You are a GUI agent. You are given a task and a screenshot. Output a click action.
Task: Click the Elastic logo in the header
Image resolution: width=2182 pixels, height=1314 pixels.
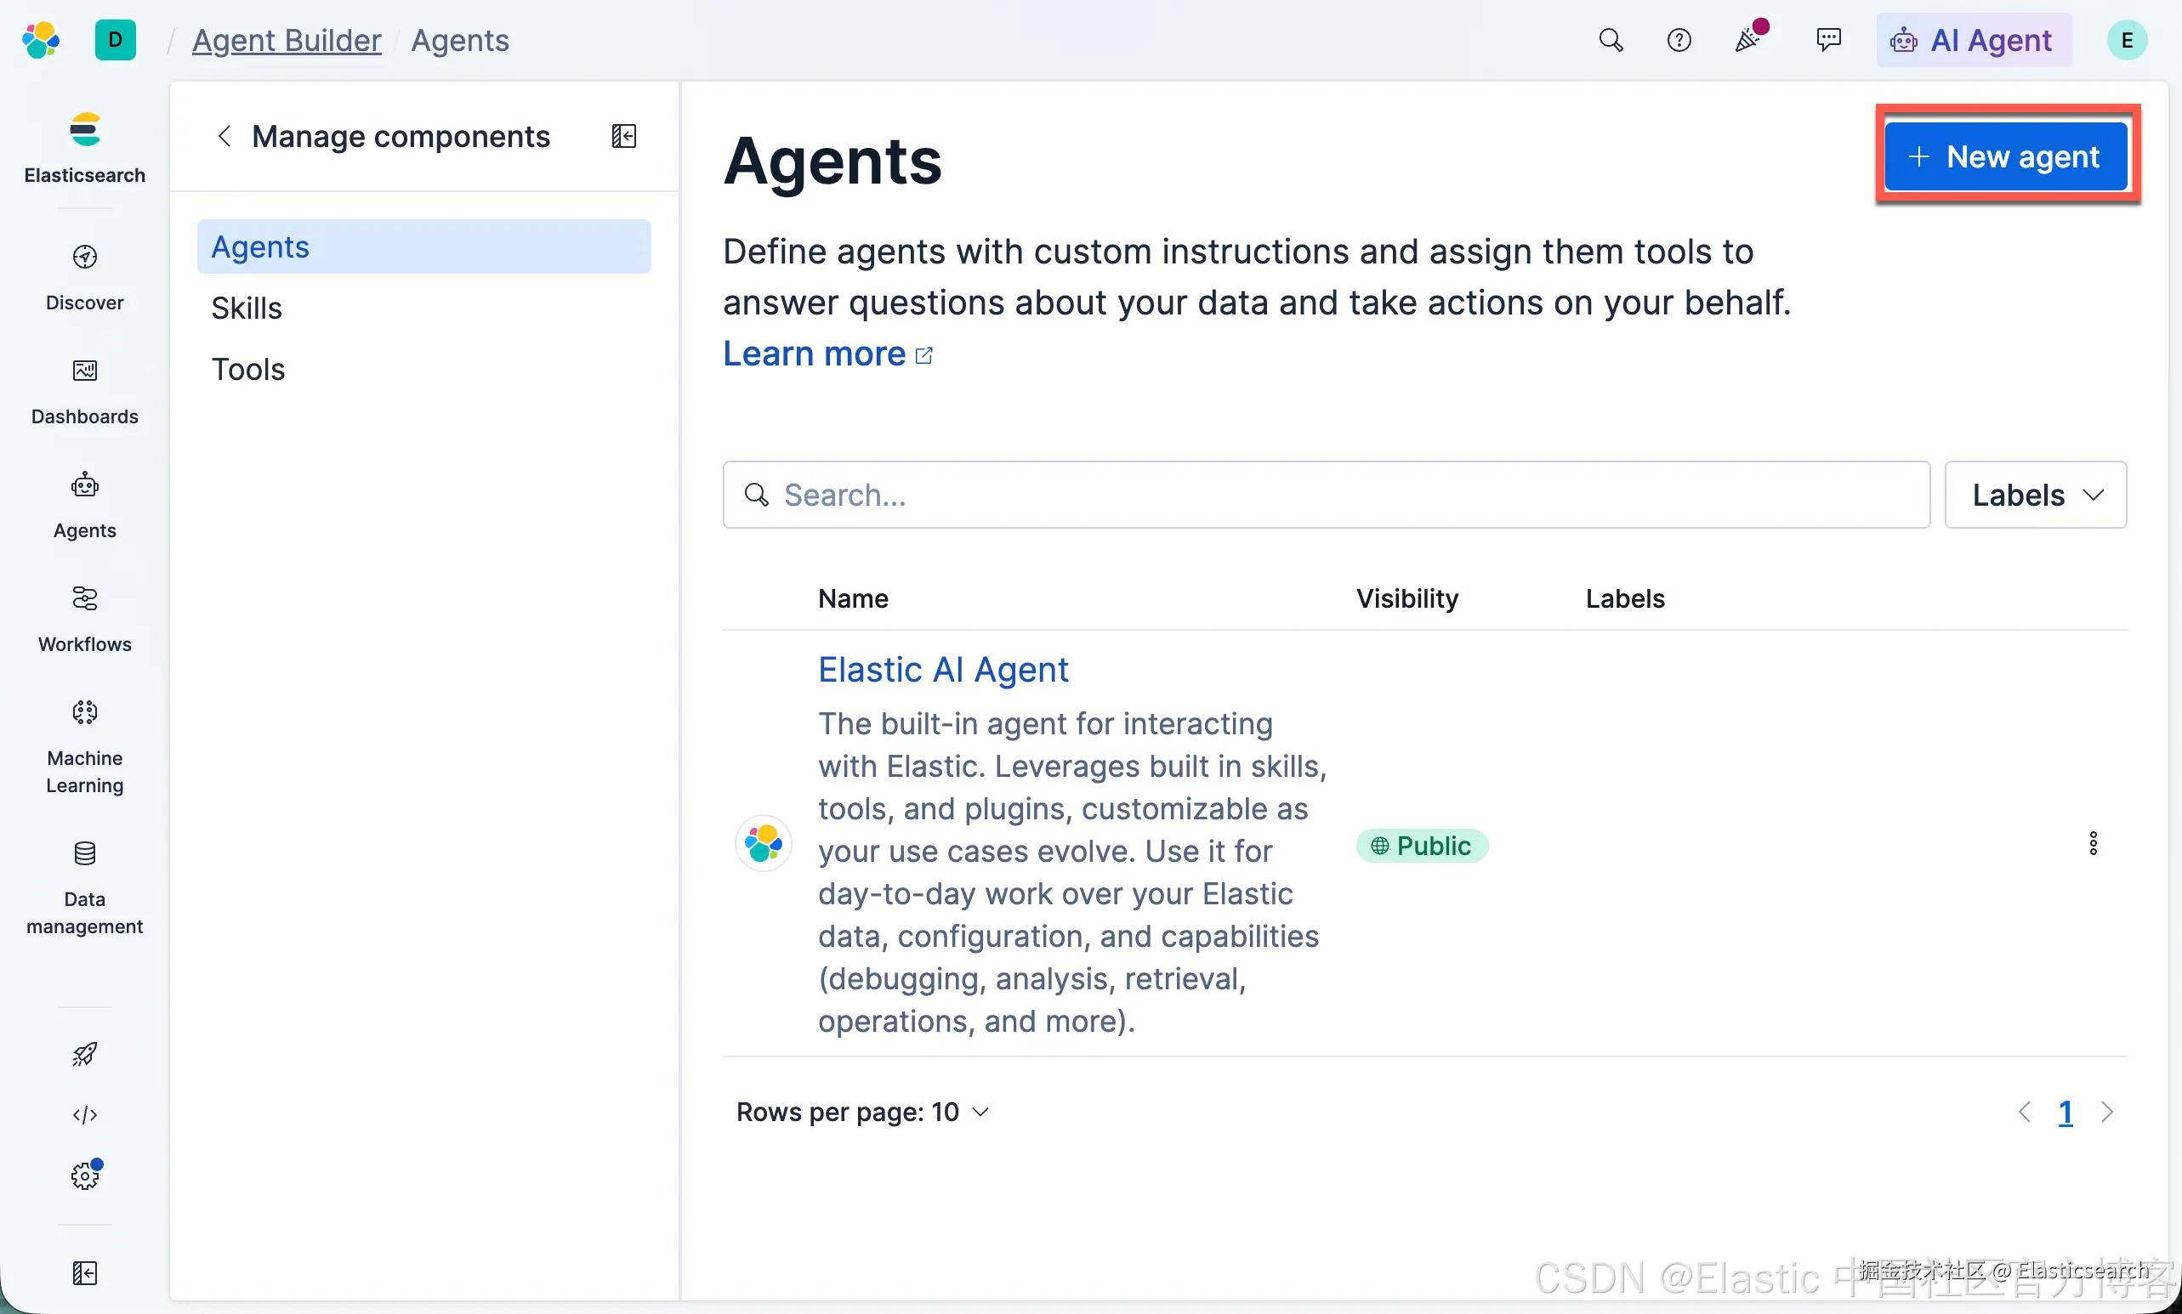pyautogui.click(x=41, y=40)
